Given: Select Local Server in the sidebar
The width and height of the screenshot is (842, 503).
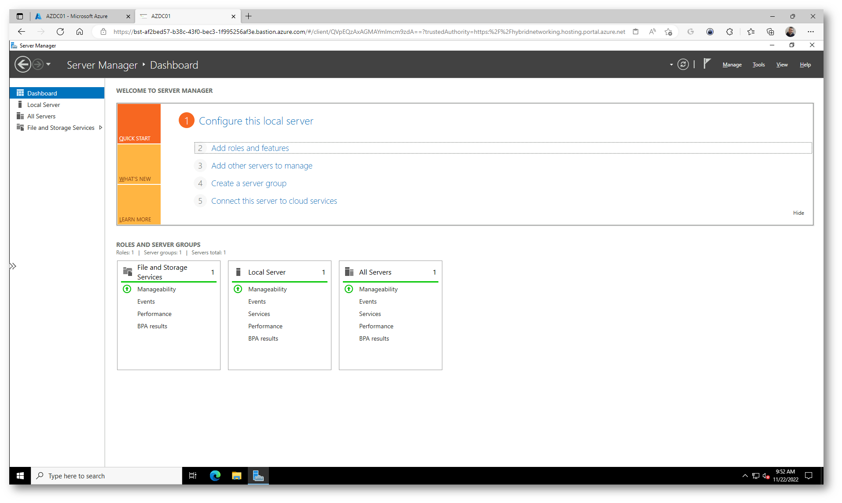Looking at the screenshot, I should coord(44,105).
